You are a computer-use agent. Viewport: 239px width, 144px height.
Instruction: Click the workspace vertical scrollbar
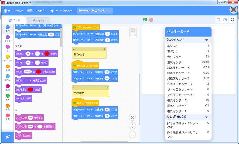[139, 99]
